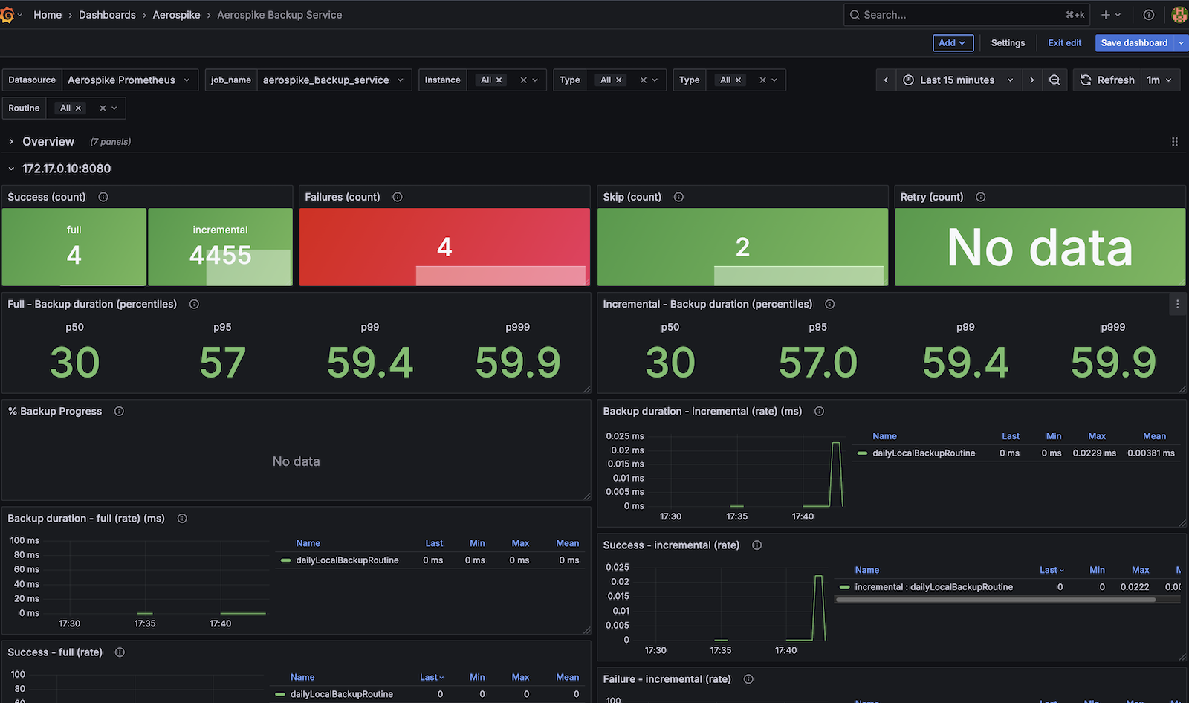Click the zoom out time range icon
The height and width of the screenshot is (703, 1189).
(x=1054, y=80)
